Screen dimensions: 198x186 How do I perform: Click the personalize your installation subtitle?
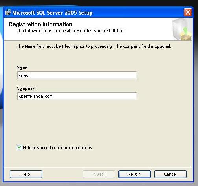(71, 31)
